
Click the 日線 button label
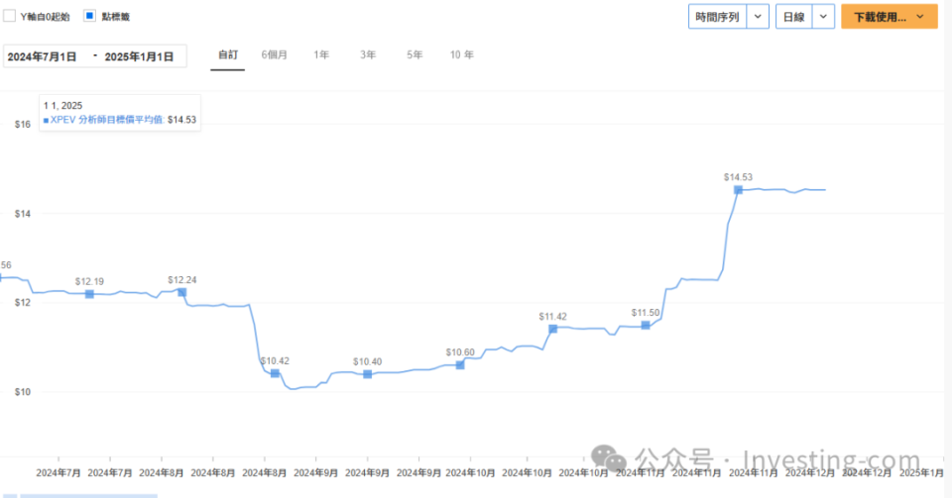pos(793,17)
